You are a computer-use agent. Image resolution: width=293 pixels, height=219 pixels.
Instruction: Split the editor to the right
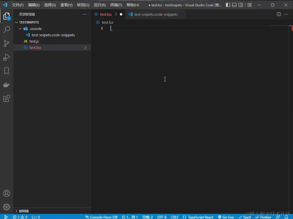pyautogui.click(x=279, y=14)
